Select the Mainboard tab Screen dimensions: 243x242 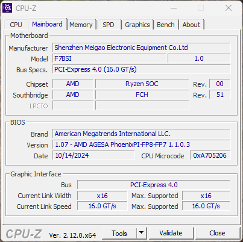tap(47, 24)
